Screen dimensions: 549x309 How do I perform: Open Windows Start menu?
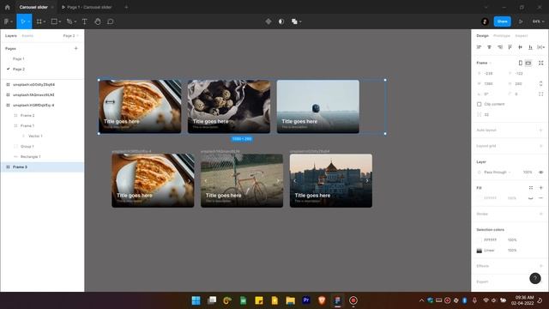pos(196,300)
